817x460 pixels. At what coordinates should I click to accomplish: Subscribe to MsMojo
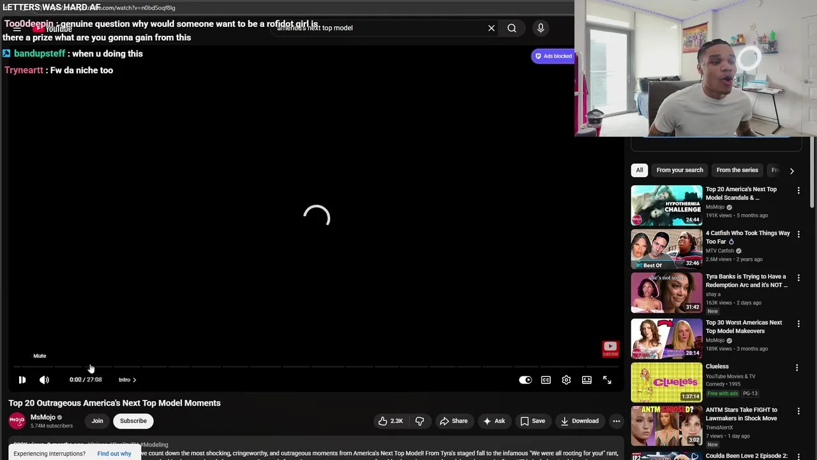point(133,421)
